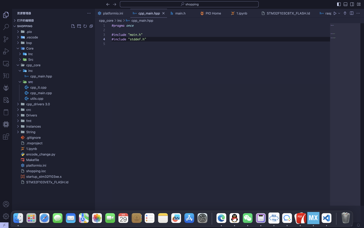Refresh the explorer file tree

85,26
